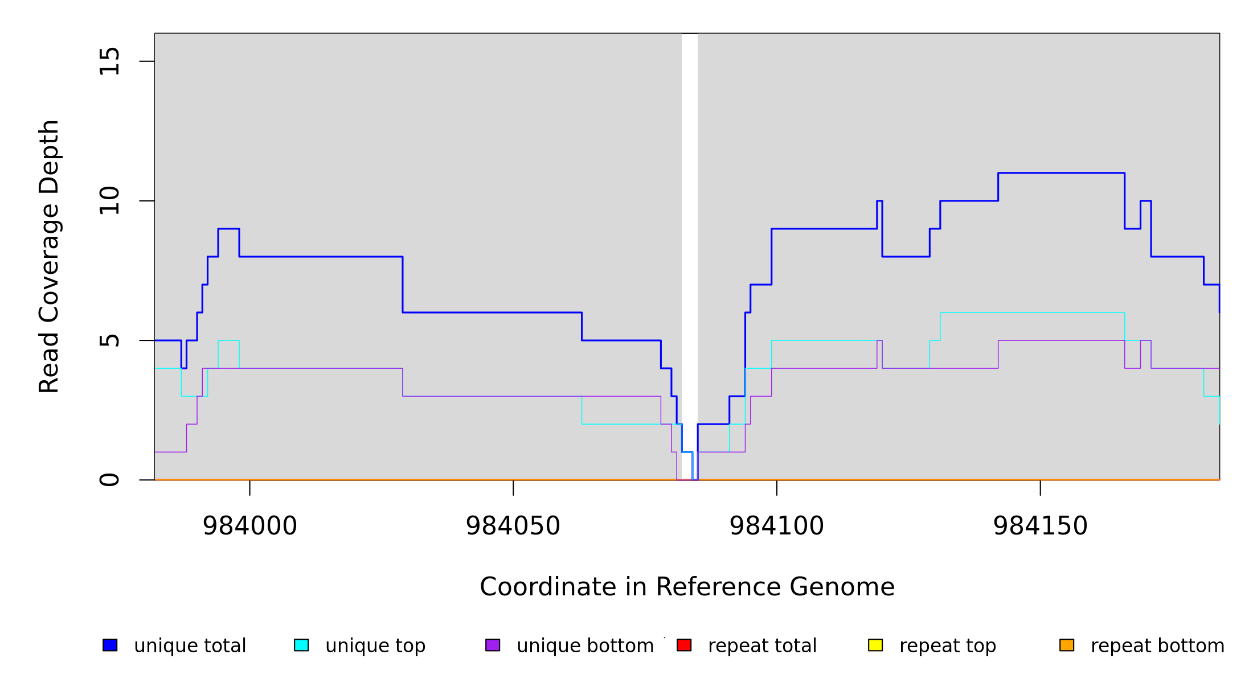Click the orange repeat bottom legend swatch
Viewport: 1253px width, 683px height.
click(1067, 645)
